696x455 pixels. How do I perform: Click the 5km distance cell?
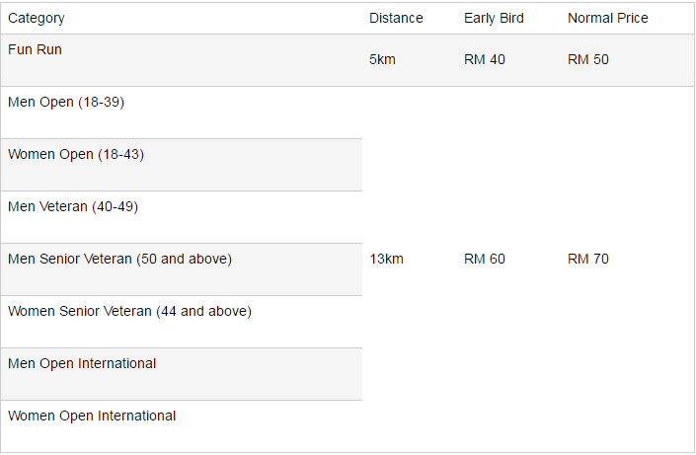[382, 59]
